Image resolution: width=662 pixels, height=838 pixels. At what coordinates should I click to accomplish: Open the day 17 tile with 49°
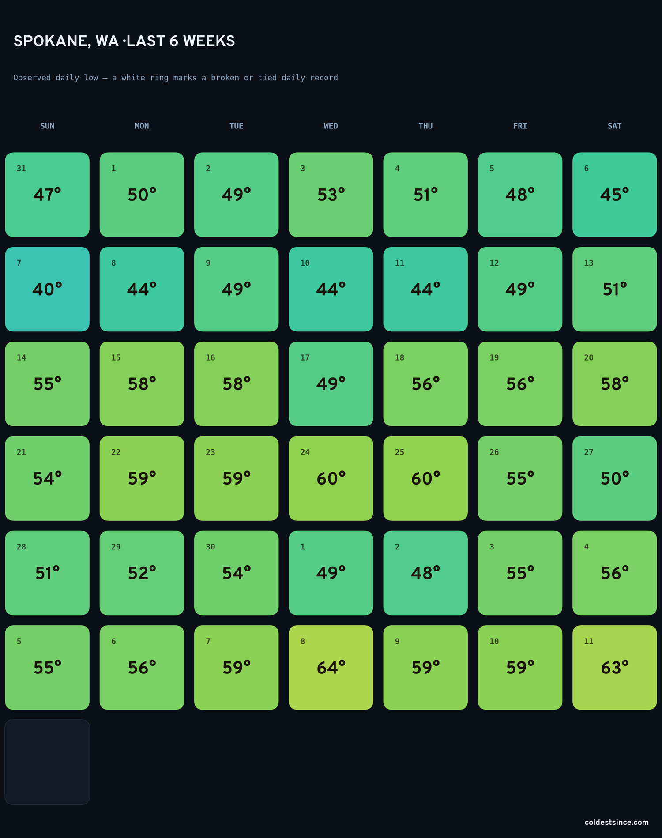point(331,384)
